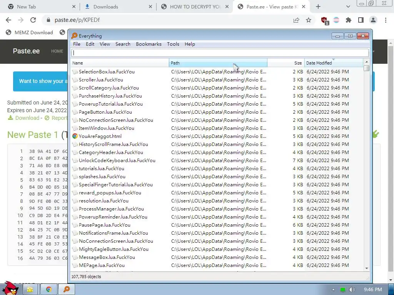Viewport: 394px width, 295px height.
Task: Open the Tools menu in Everything
Action: pos(173,44)
